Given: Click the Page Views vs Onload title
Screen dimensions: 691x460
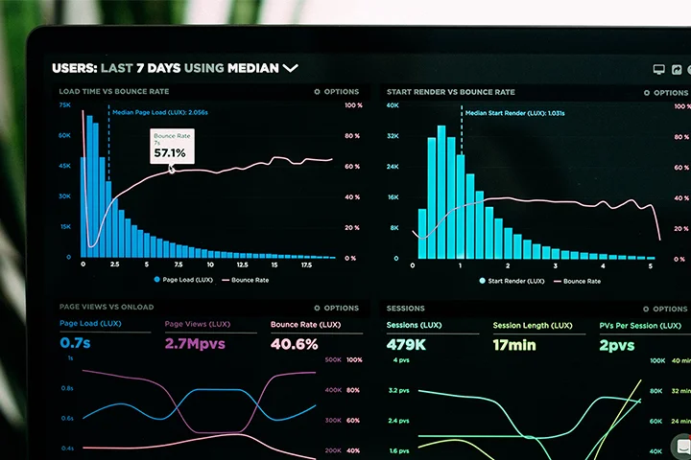Looking at the screenshot, I should point(107,308).
